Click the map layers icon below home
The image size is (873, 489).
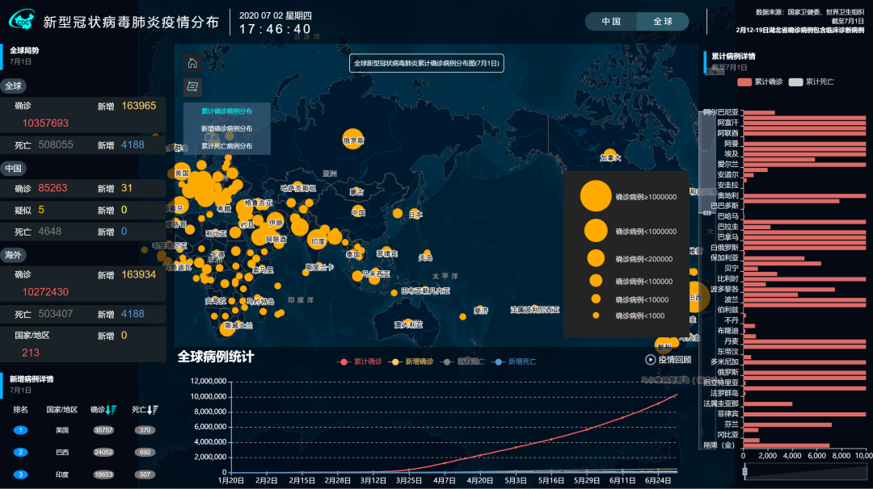click(192, 86)
